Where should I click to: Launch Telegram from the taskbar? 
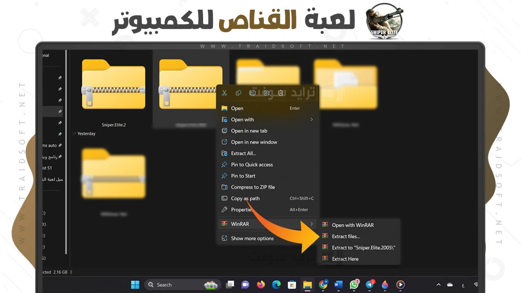(369, 284)
